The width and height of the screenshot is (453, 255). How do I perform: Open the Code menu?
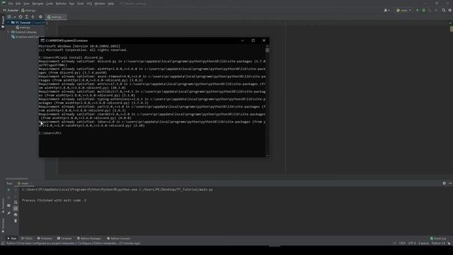(50, 4)
